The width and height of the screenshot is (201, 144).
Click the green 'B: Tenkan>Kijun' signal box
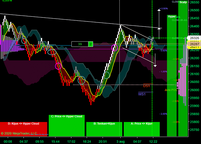tap(104, 129)
